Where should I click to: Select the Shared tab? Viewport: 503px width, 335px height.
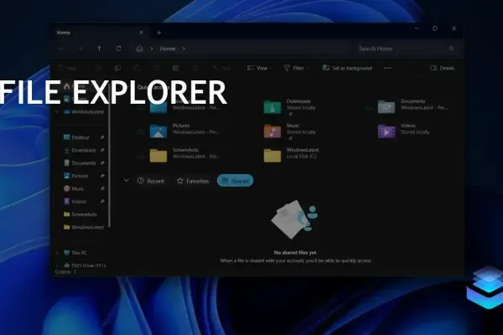point(235,181)
